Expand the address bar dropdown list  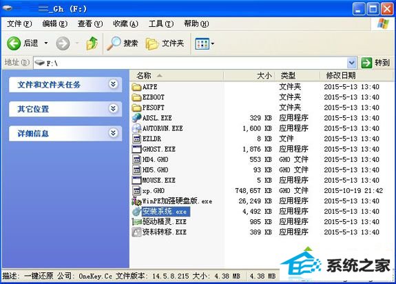(x=351, y=63)
